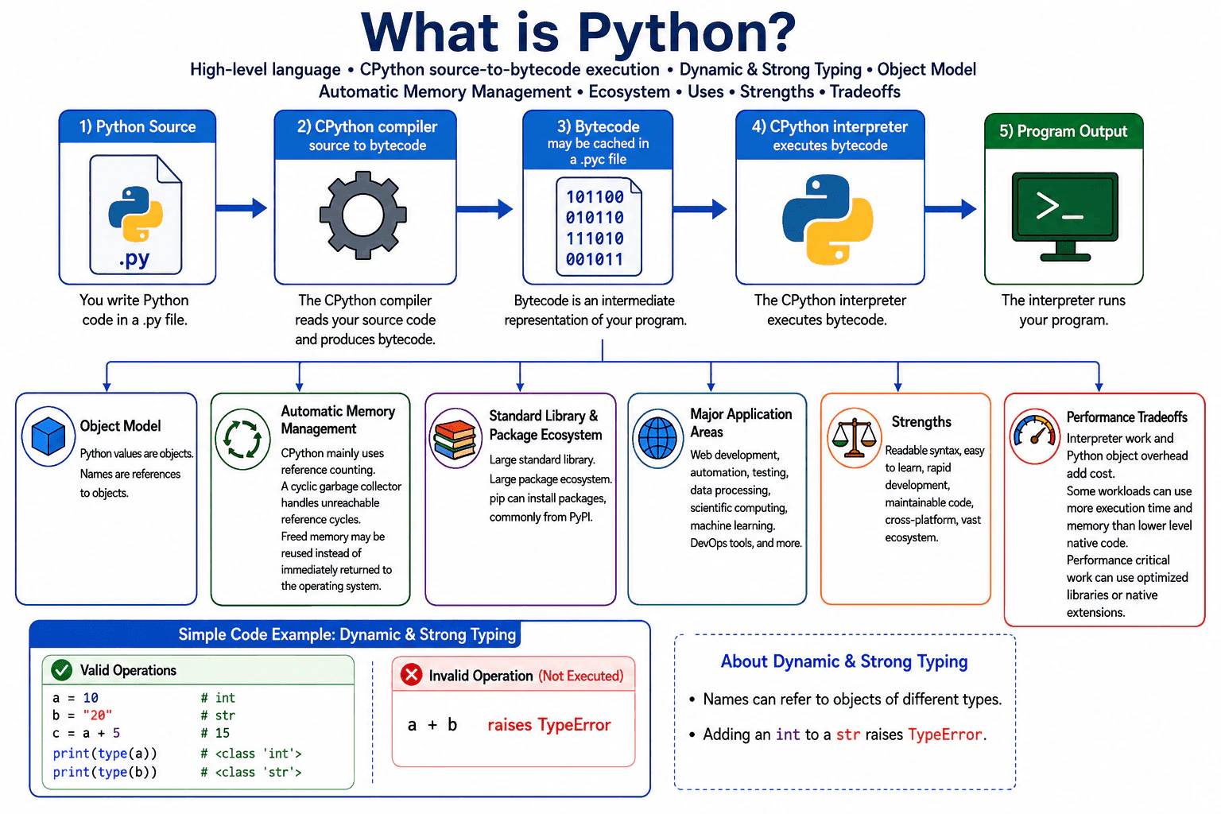Select the '2) CPython compiler' header
The height and width of the screenshot is (814, 1221).
(x=366, y=135)
